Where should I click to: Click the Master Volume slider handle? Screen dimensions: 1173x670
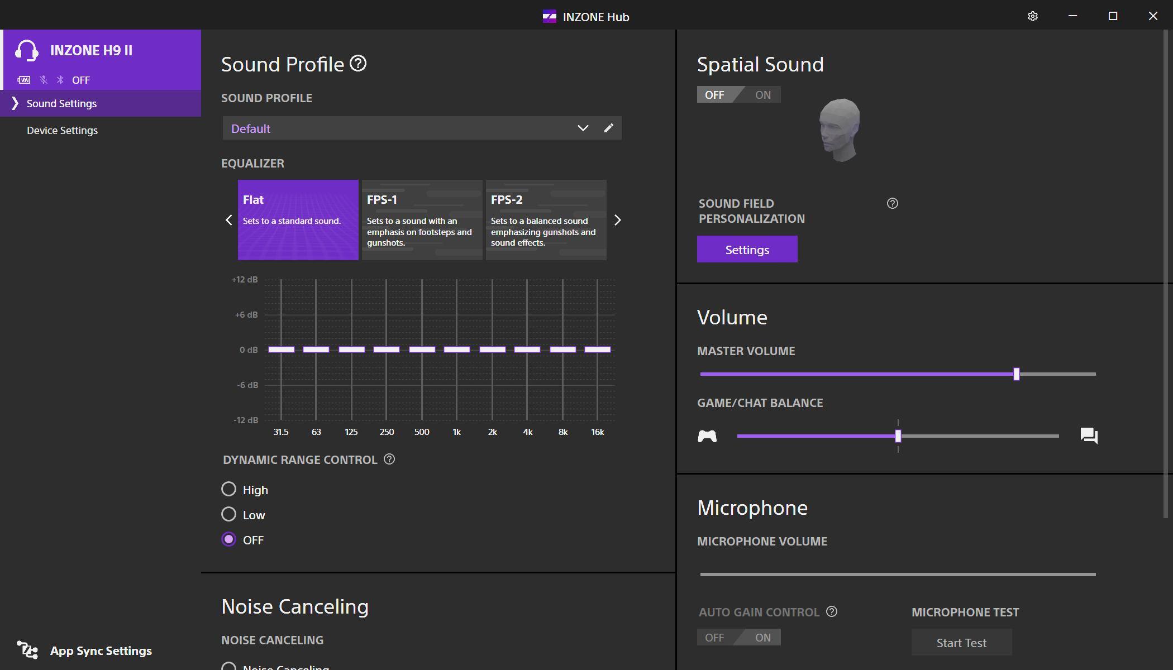tap(1016, 374)
